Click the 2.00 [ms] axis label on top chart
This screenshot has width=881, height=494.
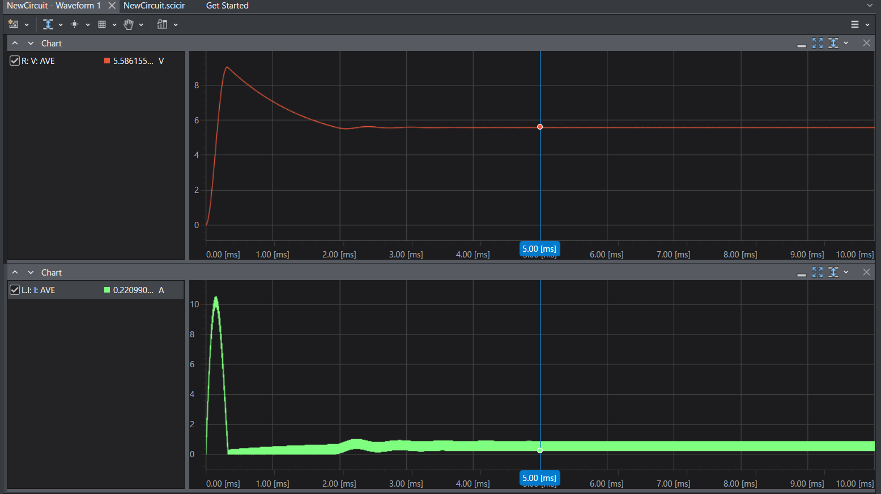point(339,255)
